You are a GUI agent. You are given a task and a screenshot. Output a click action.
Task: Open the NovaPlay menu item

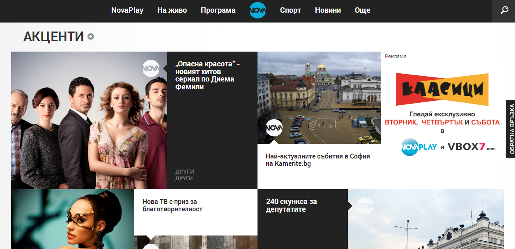point(127,10)
